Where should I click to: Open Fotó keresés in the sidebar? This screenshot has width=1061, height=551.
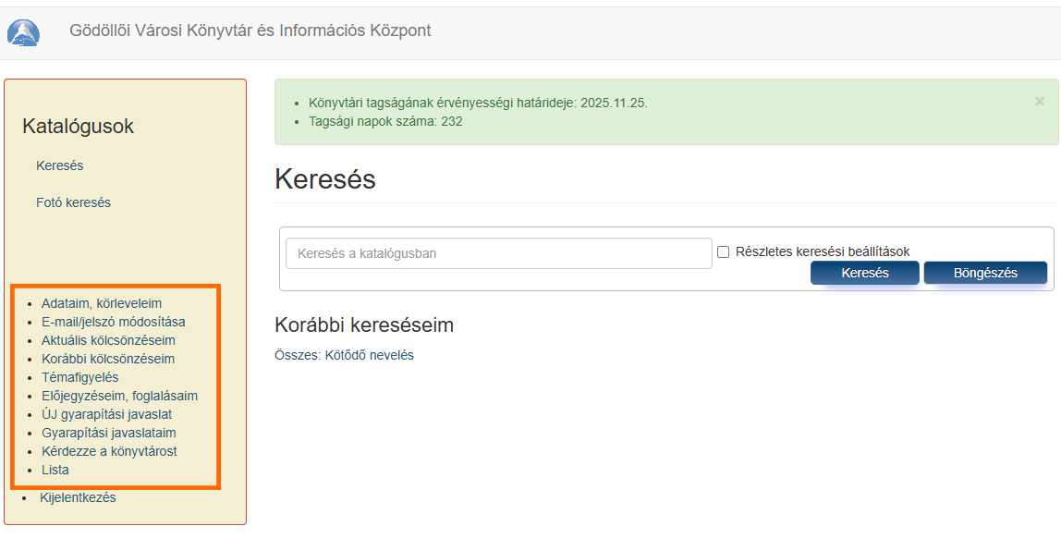point(73,202)
